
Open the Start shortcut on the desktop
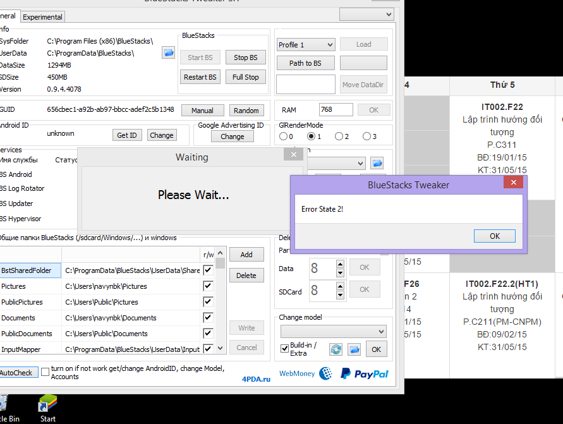click(48, 409)
